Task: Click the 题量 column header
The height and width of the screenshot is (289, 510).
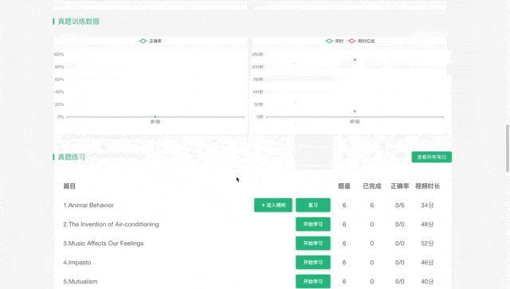Action: point(344,186)
